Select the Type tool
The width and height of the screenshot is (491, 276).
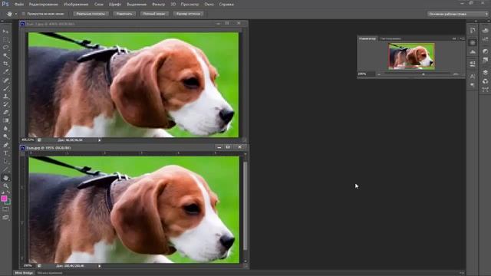[x=5, y=153]
